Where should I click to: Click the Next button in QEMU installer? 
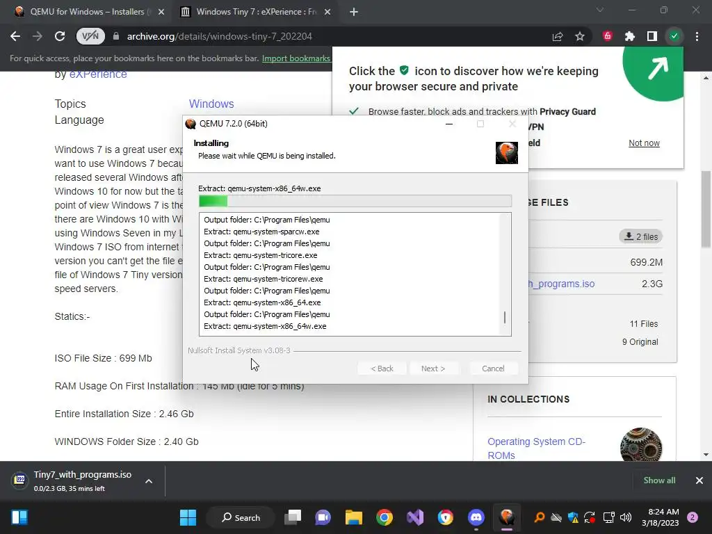[x=433, y=369]
